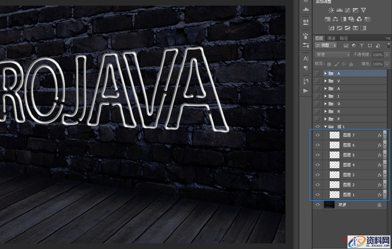Select the 图层 3 layer thumbnail
Image resolution: width=392 pixels, height=249 pixels.
[334, 175]
